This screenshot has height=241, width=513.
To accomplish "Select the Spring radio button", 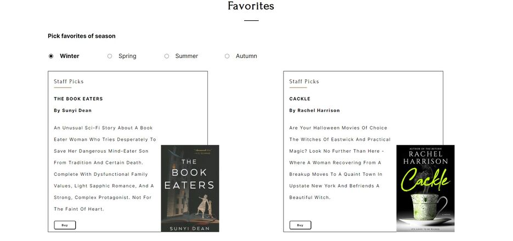I will click(x=110, y=56).
